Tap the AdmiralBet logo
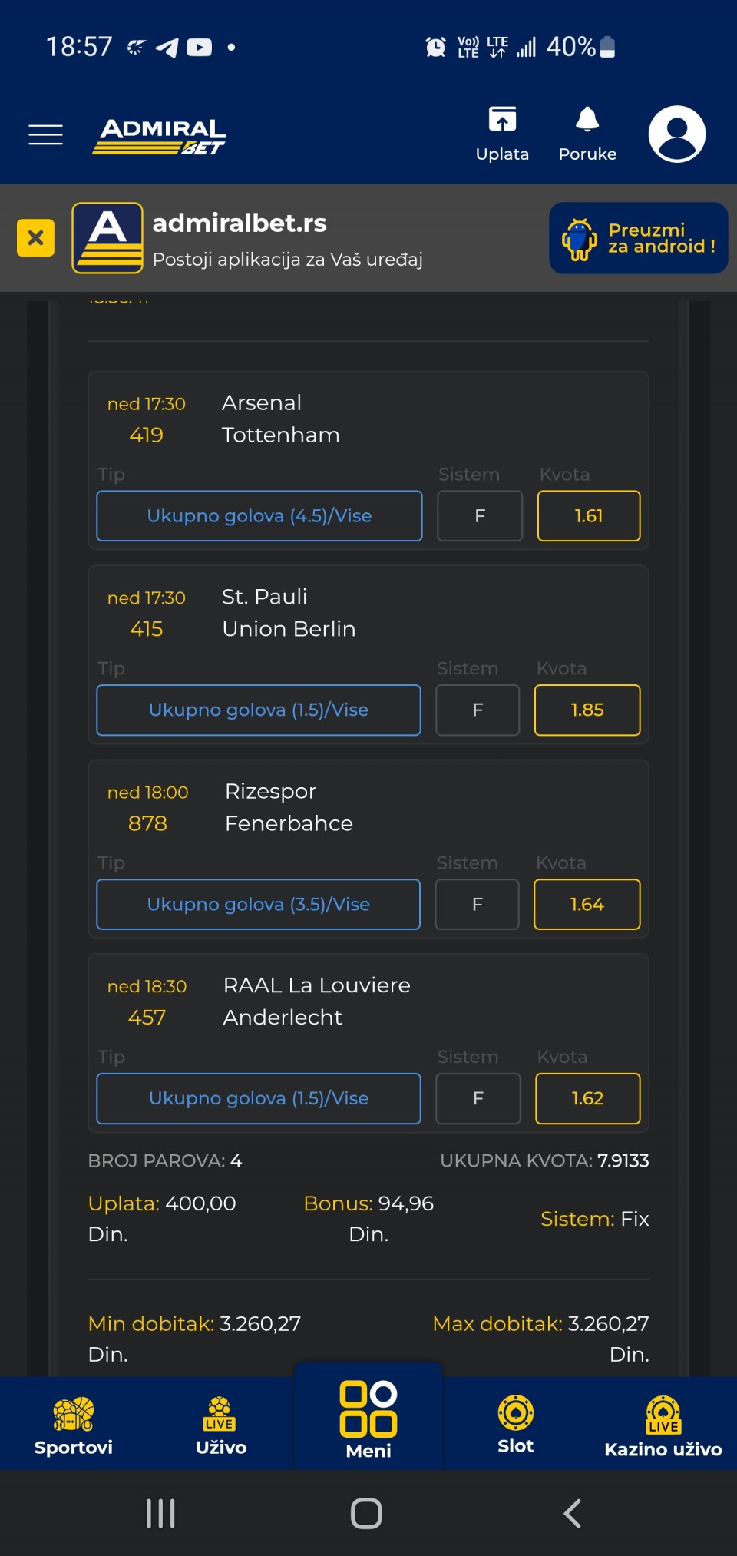 pos(160,136)
